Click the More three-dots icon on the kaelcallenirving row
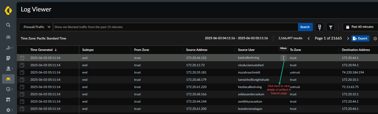 coord(283,58)
